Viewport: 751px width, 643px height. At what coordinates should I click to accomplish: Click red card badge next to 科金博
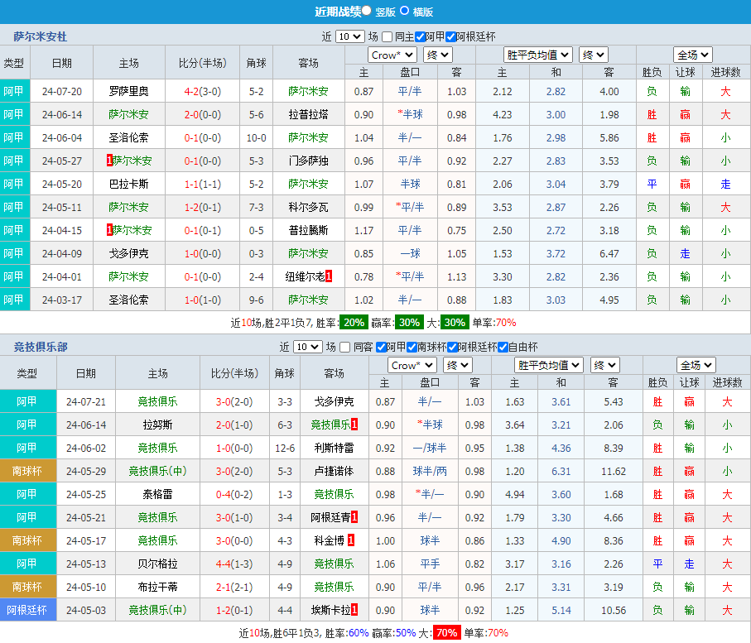coord(351,540)
